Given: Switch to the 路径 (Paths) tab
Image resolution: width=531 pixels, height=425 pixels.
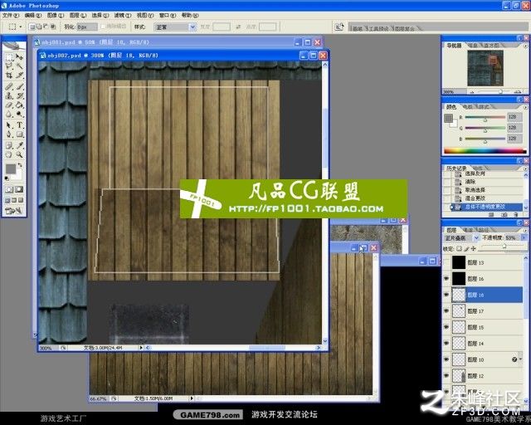Looking at the screenshot, I should pyautogui.click(x=483, y=230).
